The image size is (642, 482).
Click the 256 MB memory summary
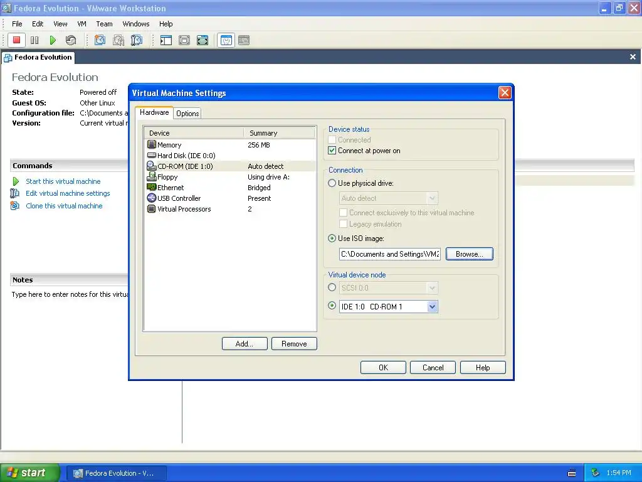(259, 145)
